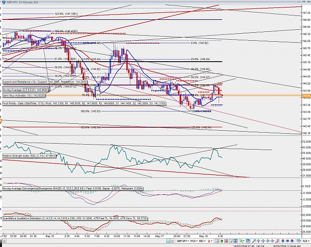311x247 pixels.
Task: Click the 147.20 price axis label
Action: (307, 12)
